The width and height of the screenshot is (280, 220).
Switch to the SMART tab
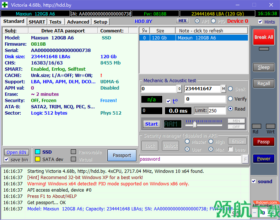pyautogui.click(x=37, y=22)
